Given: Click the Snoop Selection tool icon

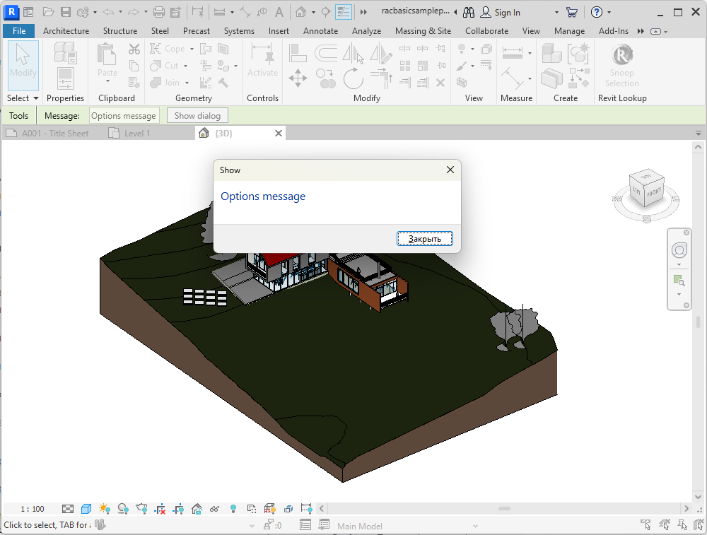Looking at the screenshot, I should (622, 55).
